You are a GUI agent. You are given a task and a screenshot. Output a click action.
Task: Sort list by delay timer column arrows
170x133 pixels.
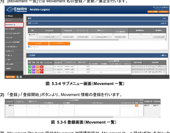point(87,63)
